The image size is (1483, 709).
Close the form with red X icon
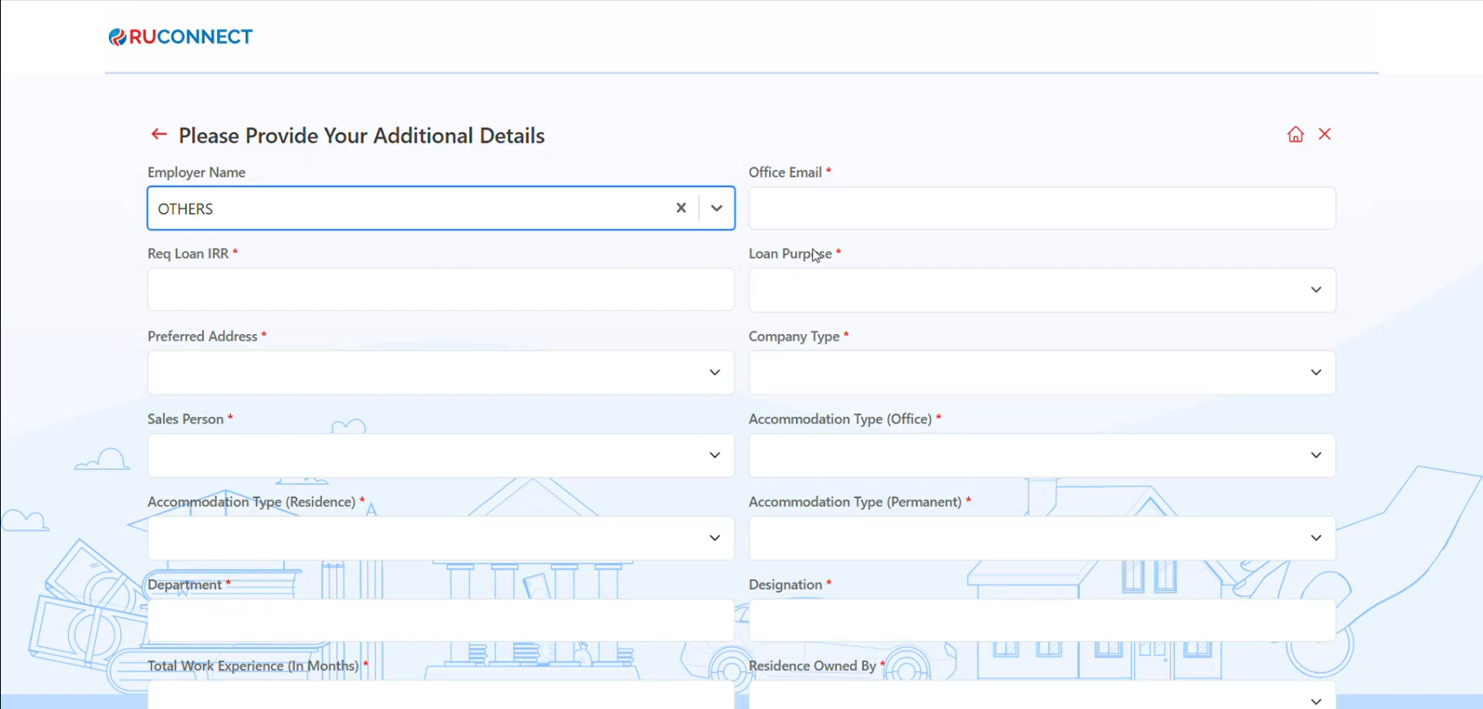point(1324,134)
